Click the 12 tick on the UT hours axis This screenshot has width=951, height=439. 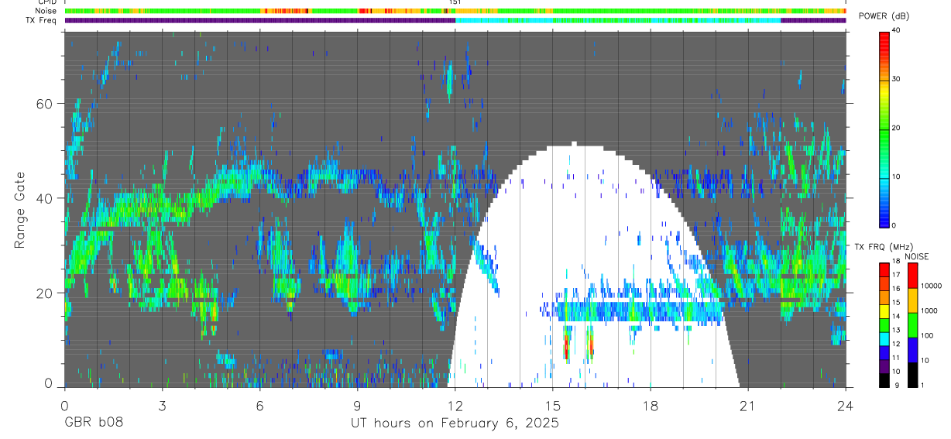point(455,405)
